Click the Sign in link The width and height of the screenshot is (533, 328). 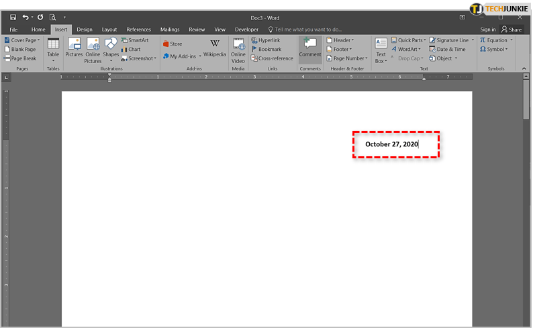point(488,30)
